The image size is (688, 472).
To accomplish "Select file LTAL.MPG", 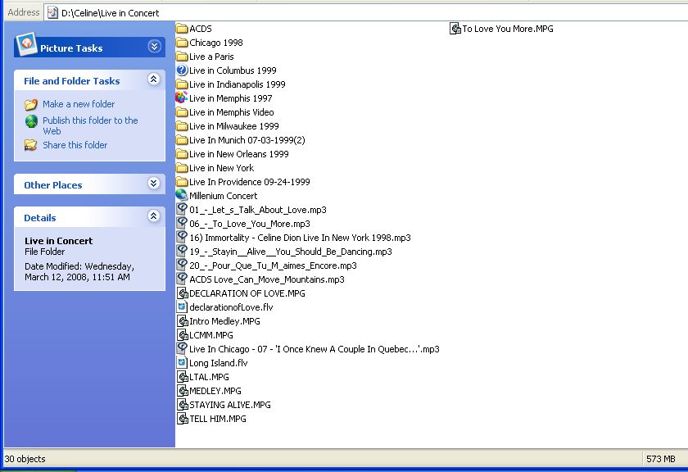I will 209,377.
